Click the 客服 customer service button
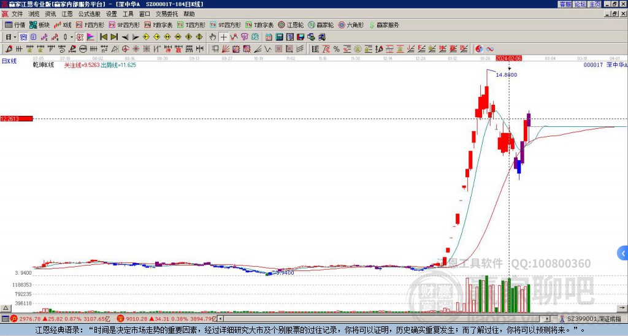The height and width of the screenshot is (336, 628). [x=565, y=4]
